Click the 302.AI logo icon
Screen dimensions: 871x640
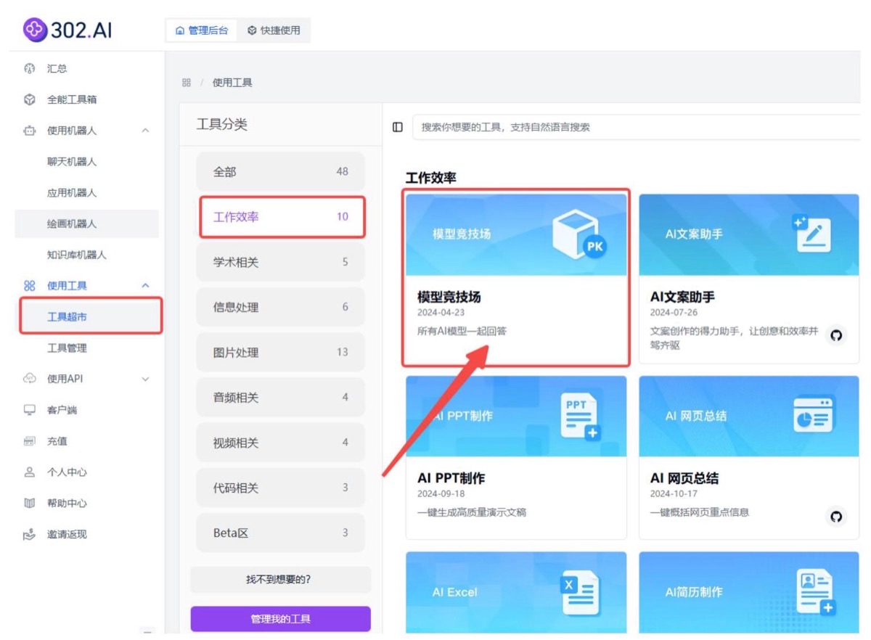[34, 30]
